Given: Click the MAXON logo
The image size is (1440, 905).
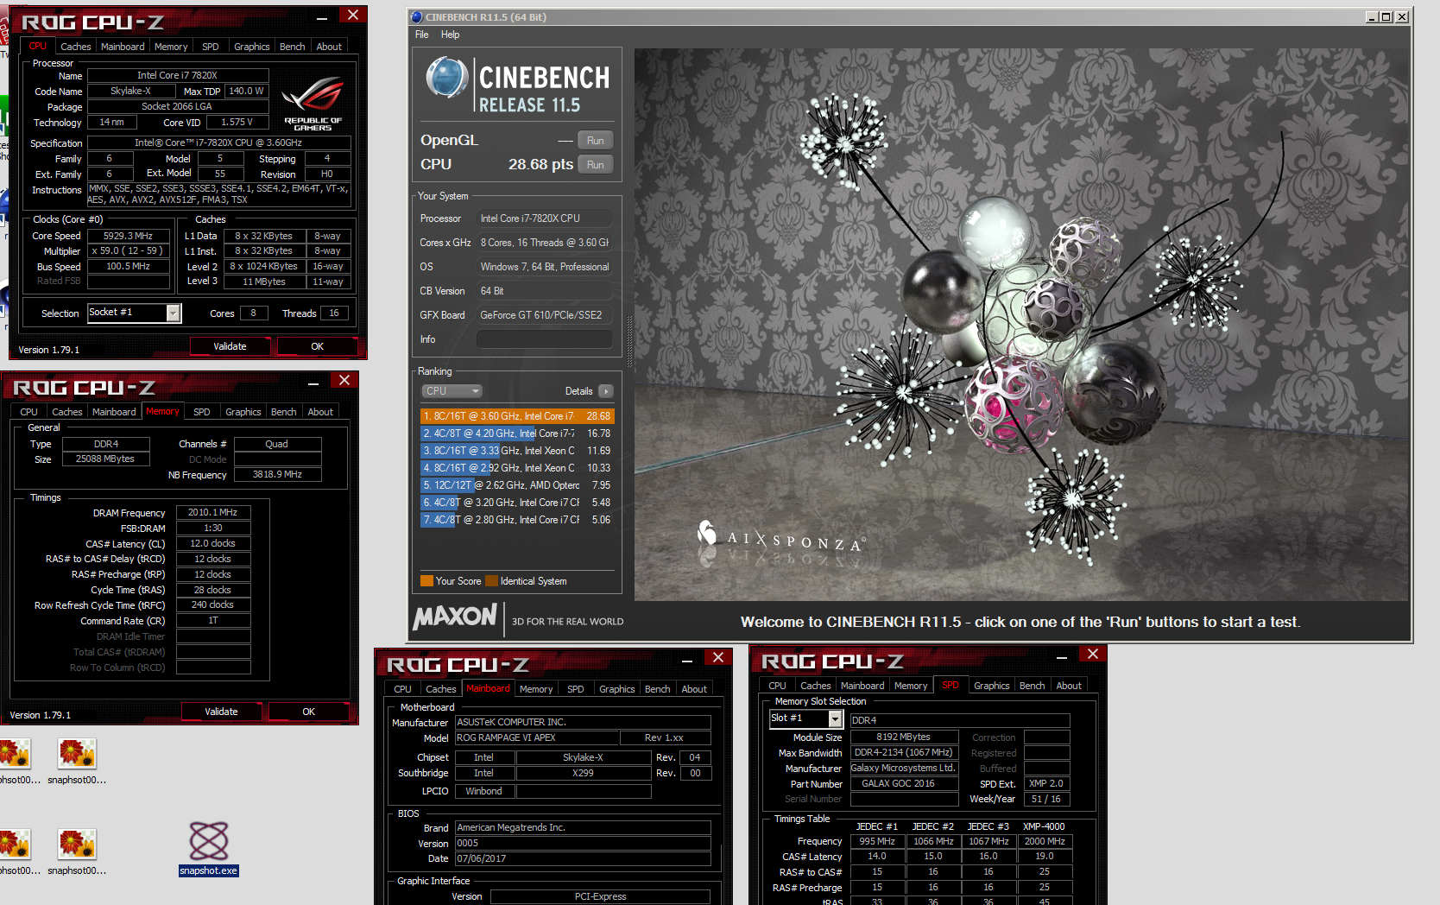Looking at the screenshot, I should point(455,617).
